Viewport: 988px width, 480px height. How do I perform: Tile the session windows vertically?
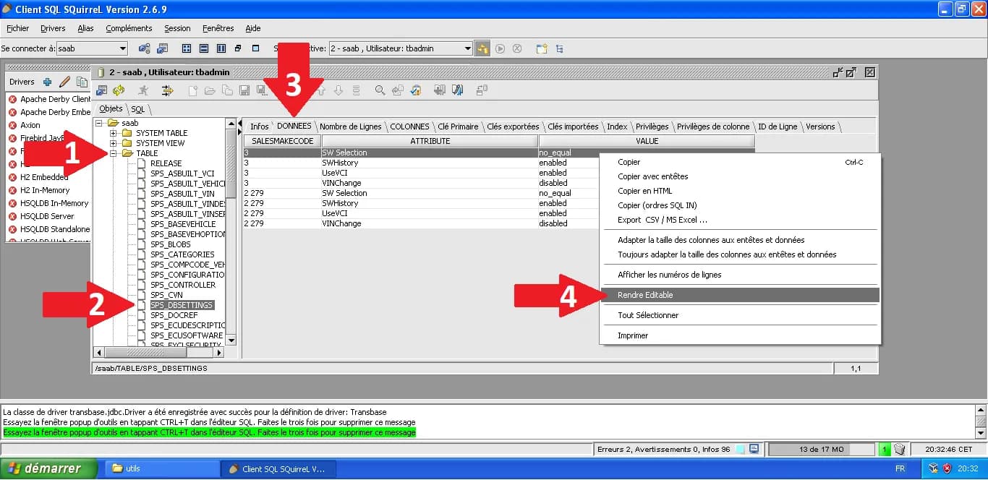(x=221, y=48)
